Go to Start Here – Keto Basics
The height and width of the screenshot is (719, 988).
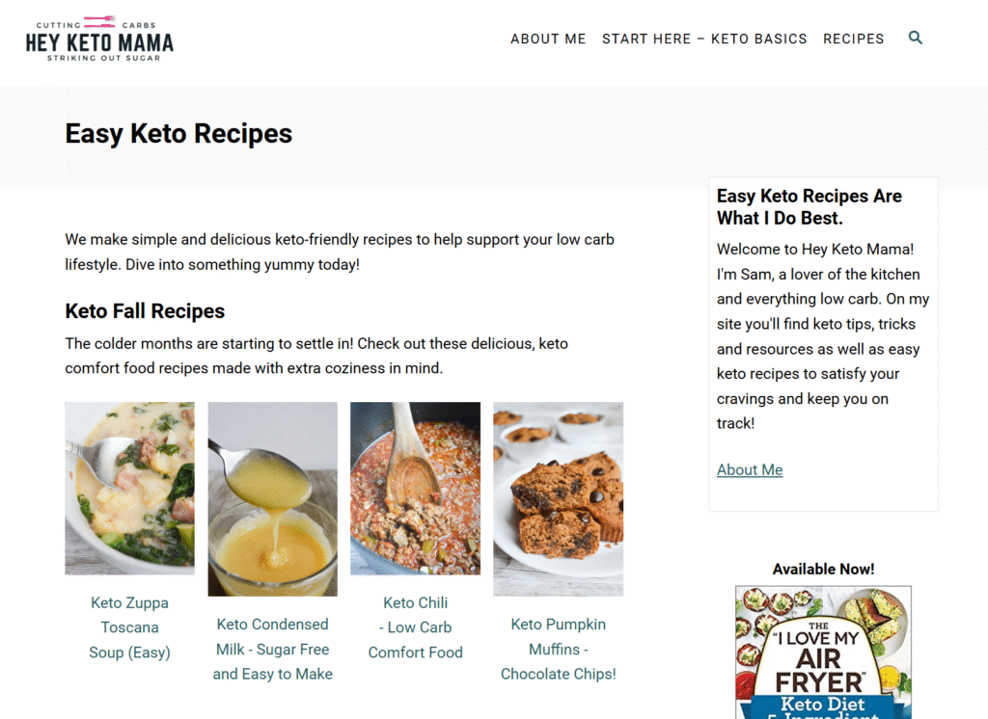(704, 40)
